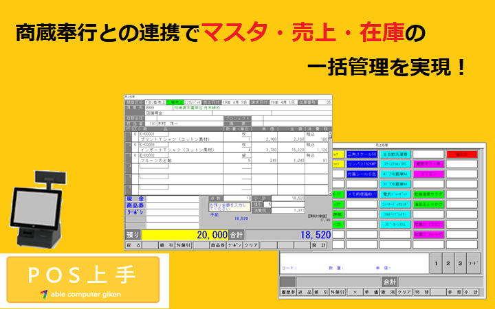The width and height of the screenshot is (495, 309).
Task: Click the ｸｰﾎﾟﾝ bottom function button
Action: 234,245
